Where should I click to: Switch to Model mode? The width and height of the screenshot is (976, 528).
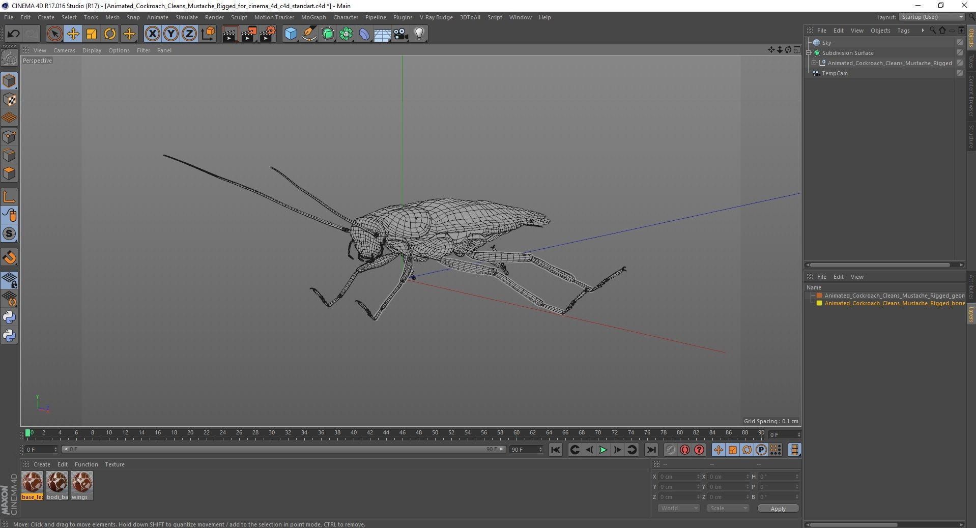click(x=9, y=81)
